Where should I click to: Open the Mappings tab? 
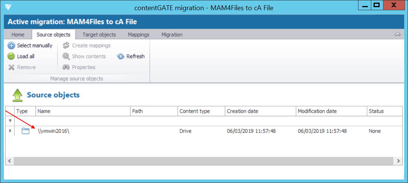139,35
